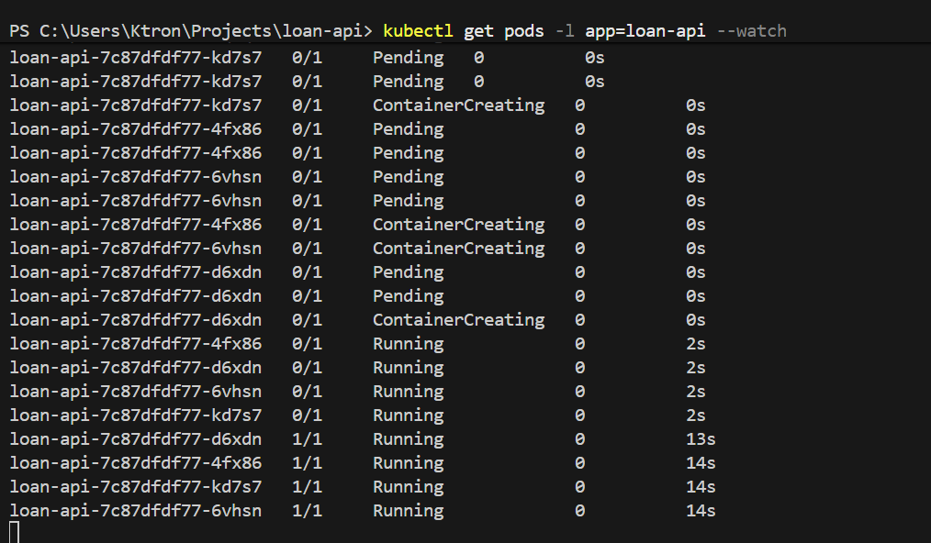Viewport: 931px width, 543px height.
Task: Click the 1/1 ready value for pod 6vhsn
Action: point(307,511)
